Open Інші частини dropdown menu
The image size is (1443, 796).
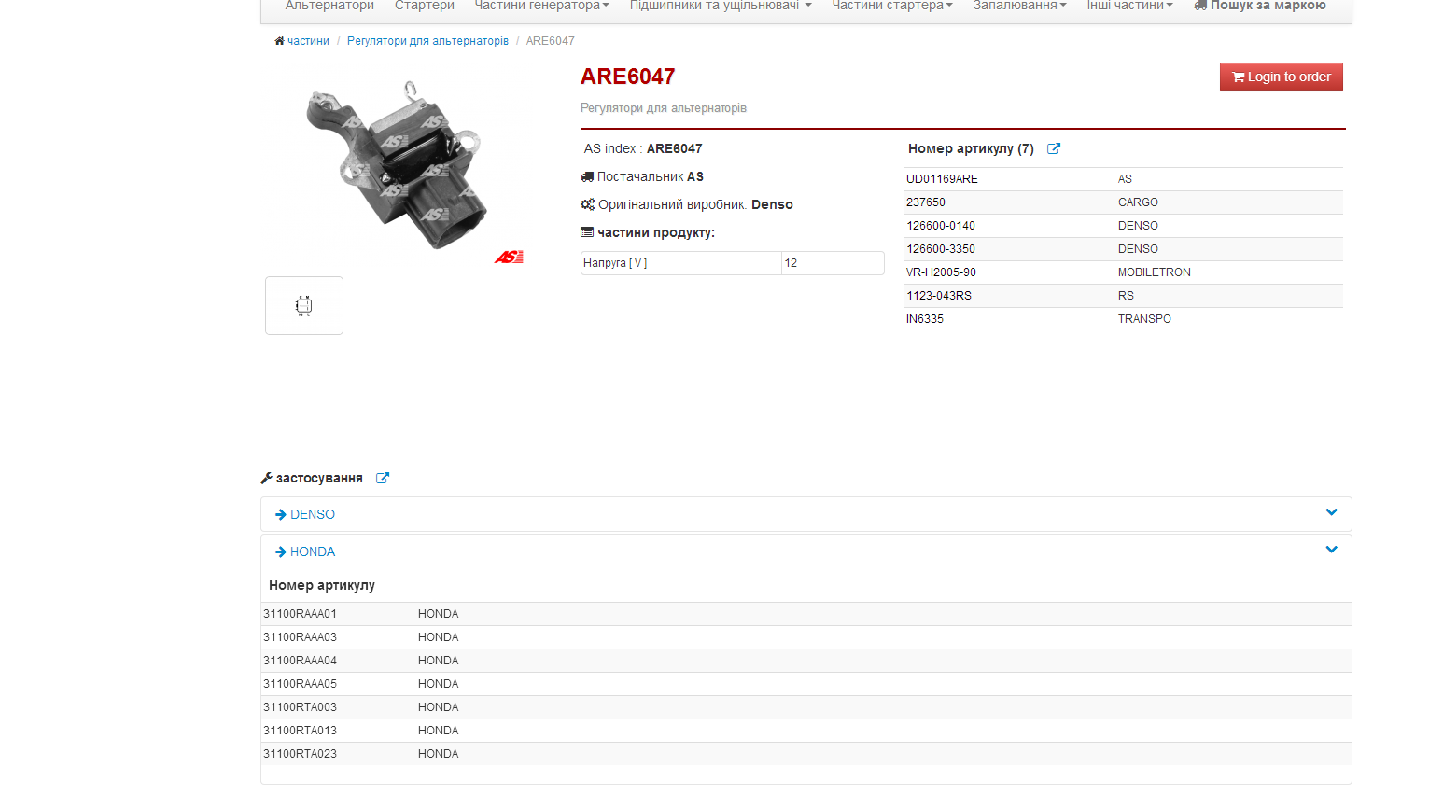[x=1129, y=6]
